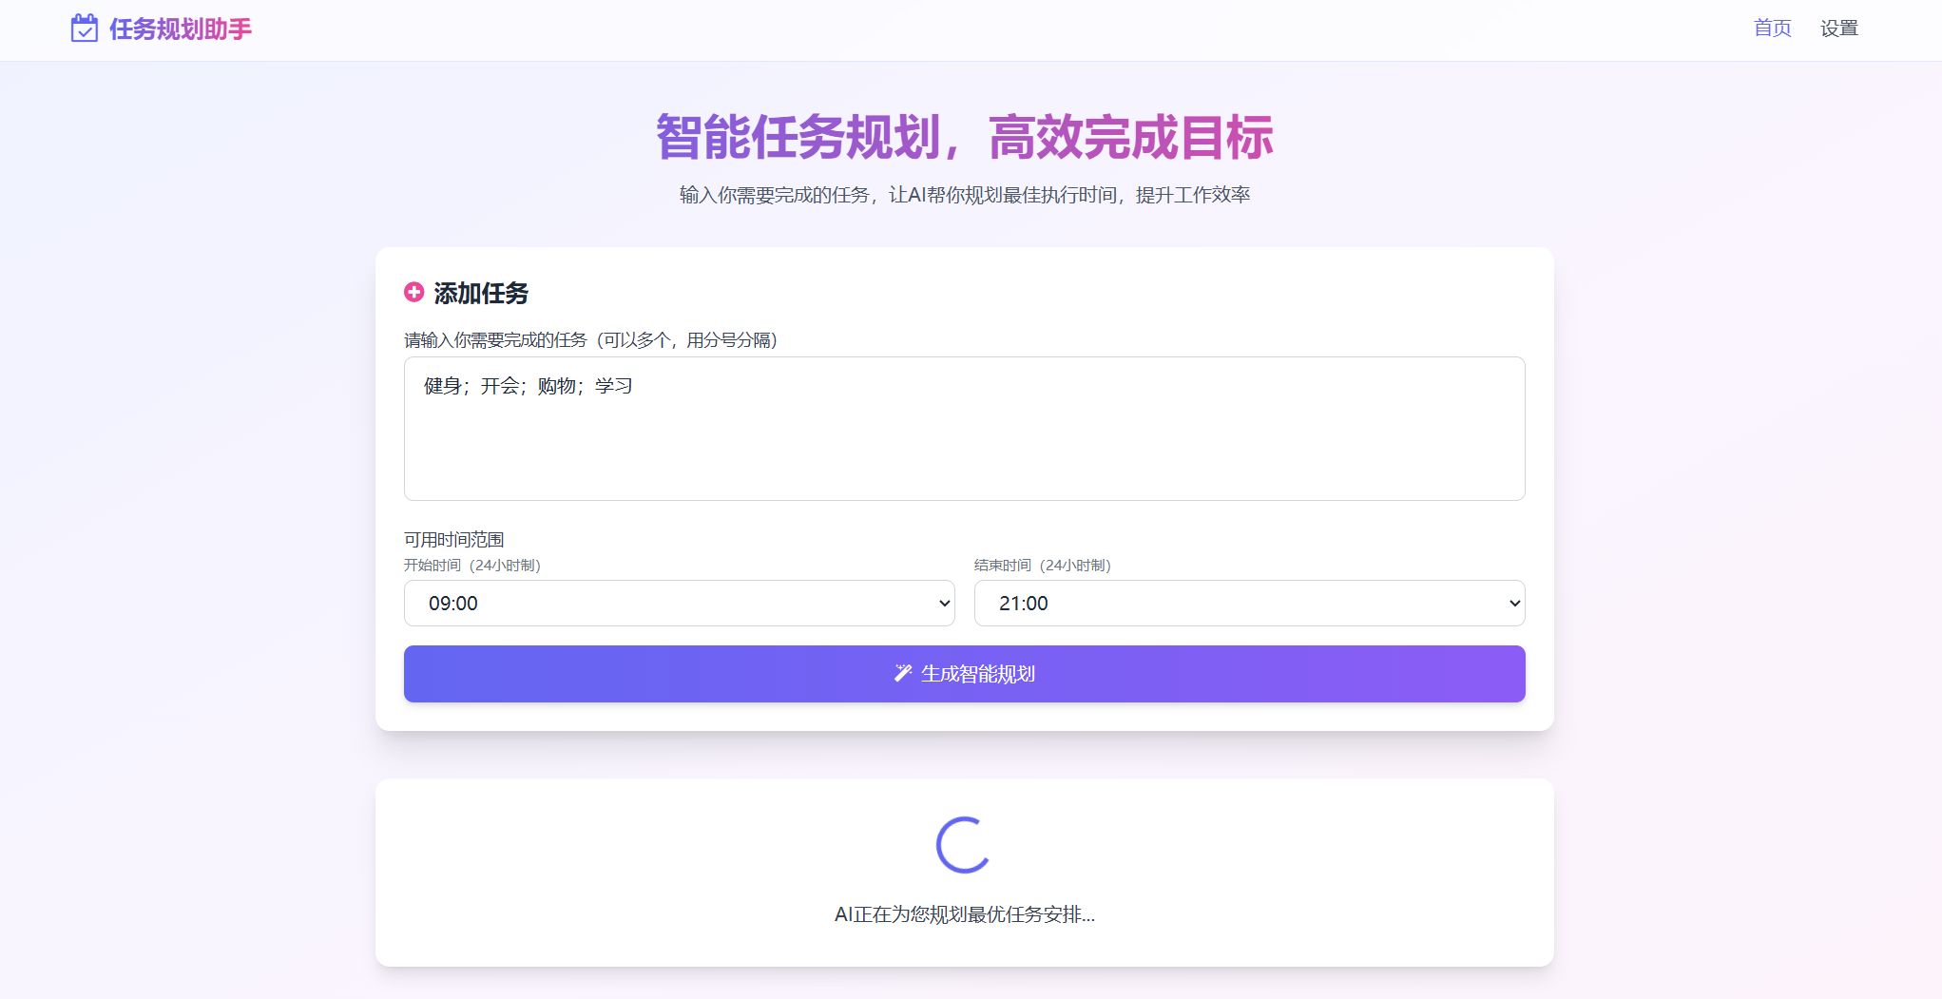Click the subtitle starting 输入你需要完成的任务

pyautogui.click(x=964, y=195)
